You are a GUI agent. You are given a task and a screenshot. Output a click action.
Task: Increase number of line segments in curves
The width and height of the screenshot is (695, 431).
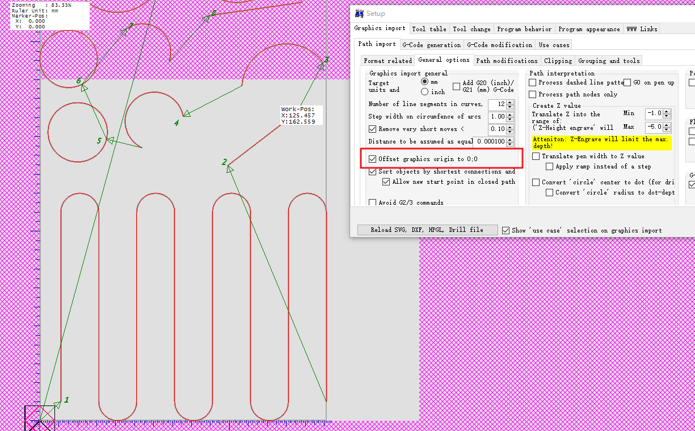click(x=510, y=102)
